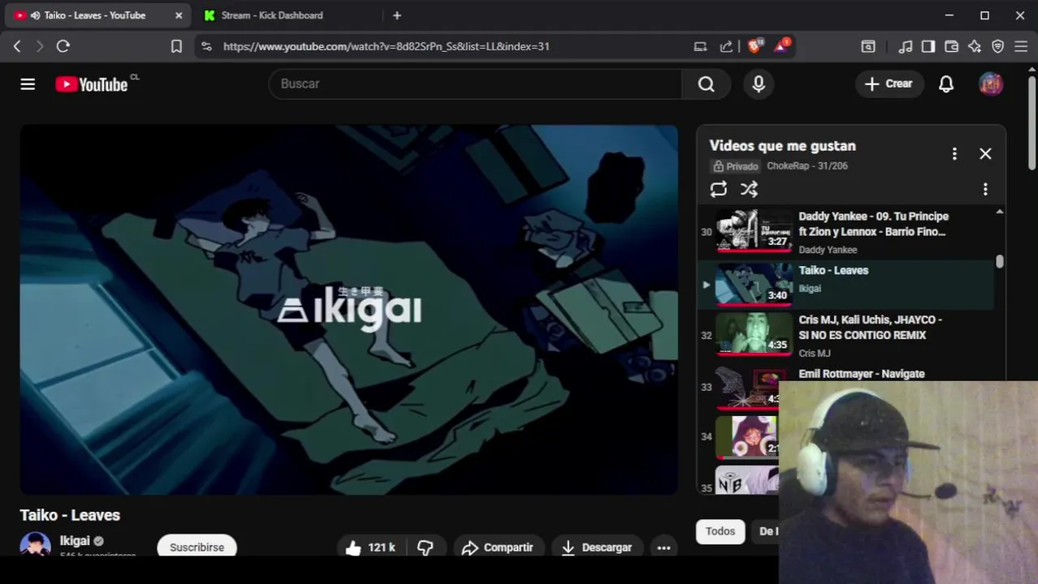Click the Crear button
The width and height of the screenshot is (1038, 584).
coord(889,84)
